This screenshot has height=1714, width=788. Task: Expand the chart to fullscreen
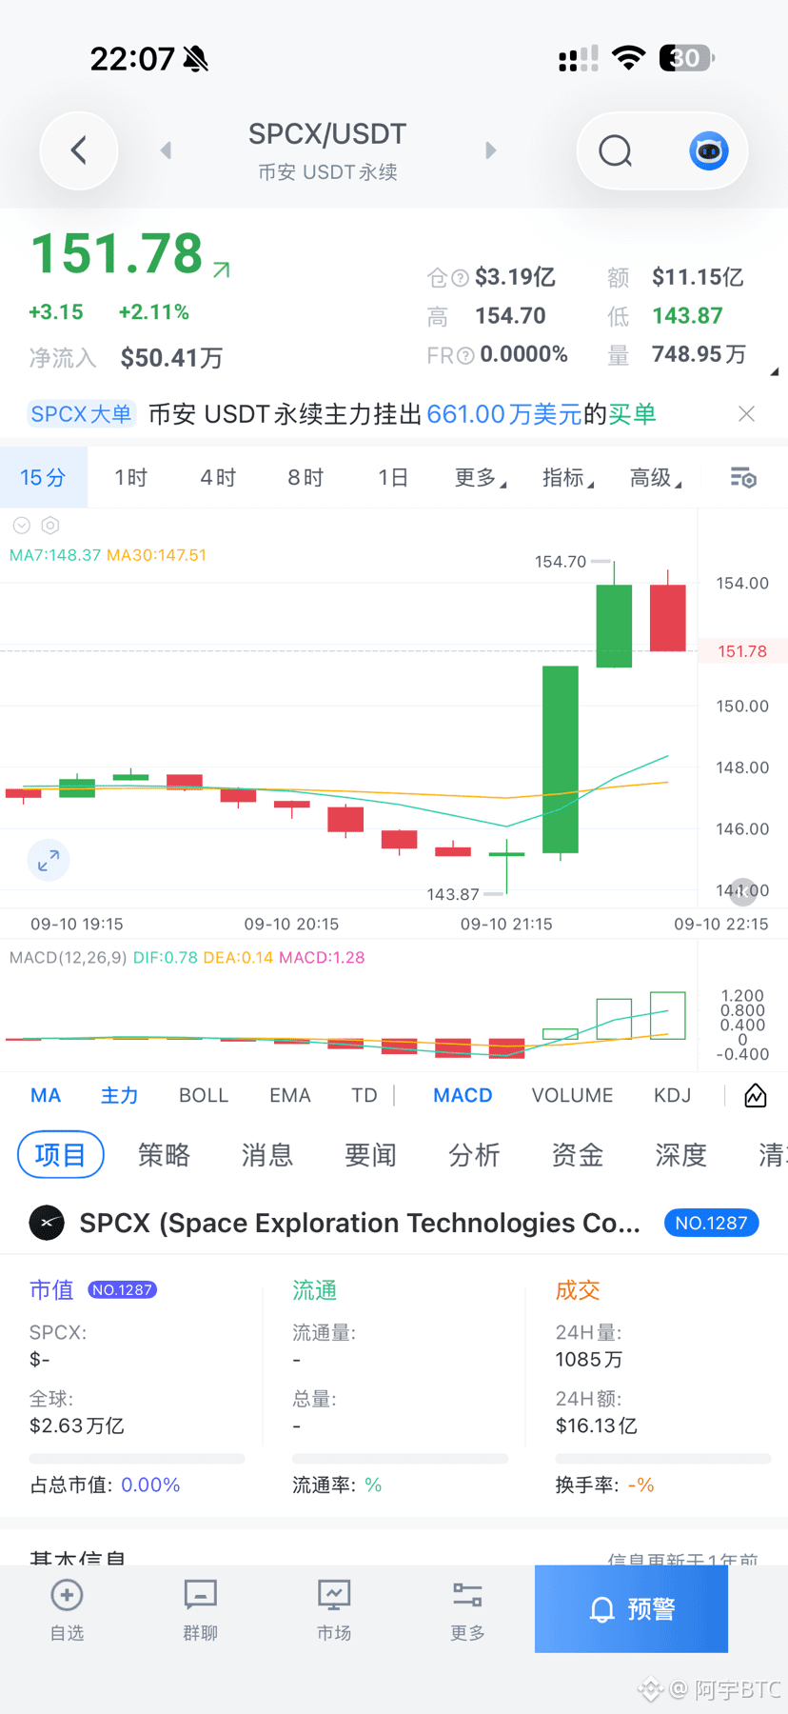(x=49, y=860)
